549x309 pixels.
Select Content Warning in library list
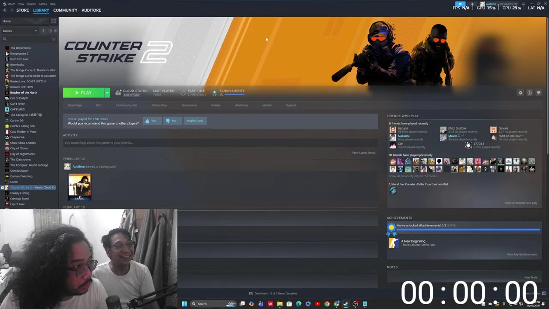click(x=21, y=176)
